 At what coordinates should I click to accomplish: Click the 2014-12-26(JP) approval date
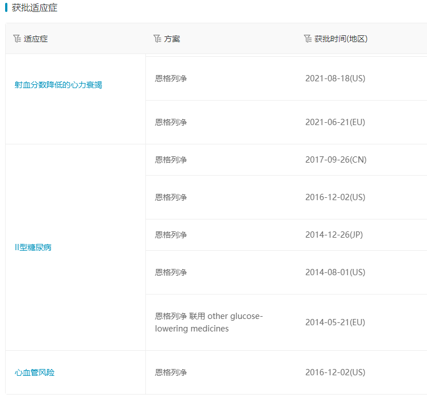tap(334, 235)
